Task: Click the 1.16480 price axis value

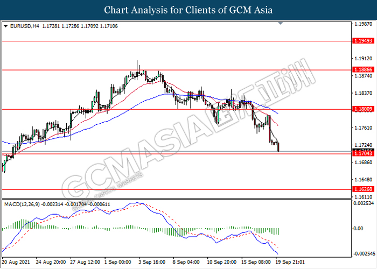Action: [364, 180]
